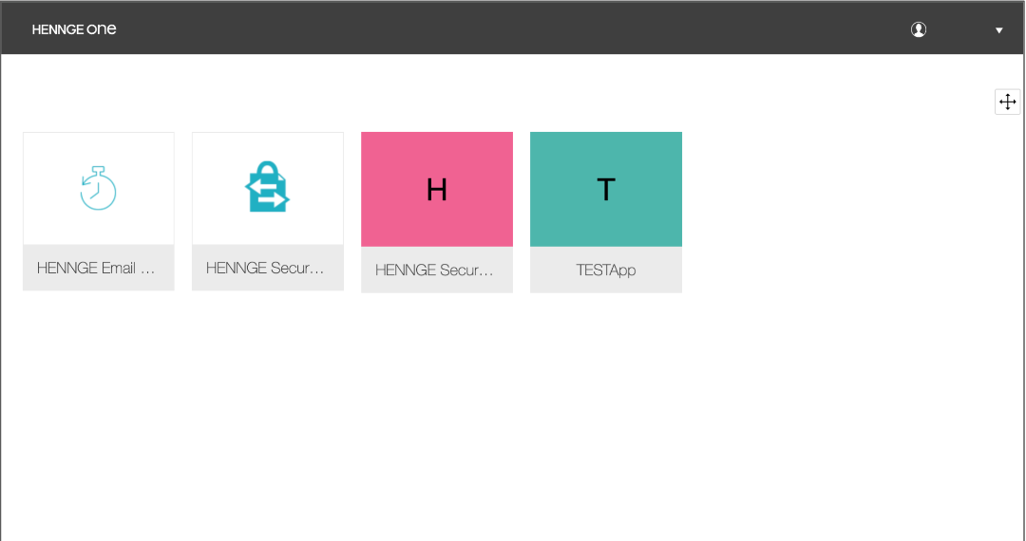
Task: Click the HENNGE Email … label
Action: (x=96, y=268)
